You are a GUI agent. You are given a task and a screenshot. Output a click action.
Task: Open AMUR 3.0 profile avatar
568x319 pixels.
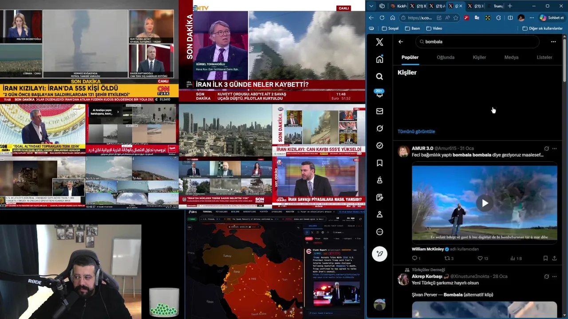coord(403,152)
